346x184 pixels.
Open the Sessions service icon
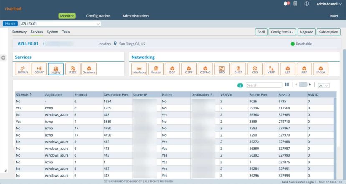pos(89,69)
